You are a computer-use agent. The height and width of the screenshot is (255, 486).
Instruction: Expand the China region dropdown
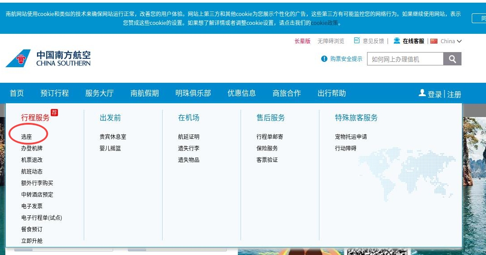coord(459,41)
